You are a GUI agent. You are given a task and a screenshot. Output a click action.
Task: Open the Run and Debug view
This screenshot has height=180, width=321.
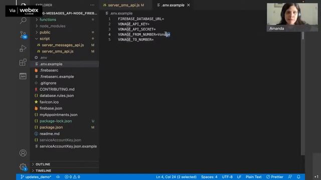[23, 48]
